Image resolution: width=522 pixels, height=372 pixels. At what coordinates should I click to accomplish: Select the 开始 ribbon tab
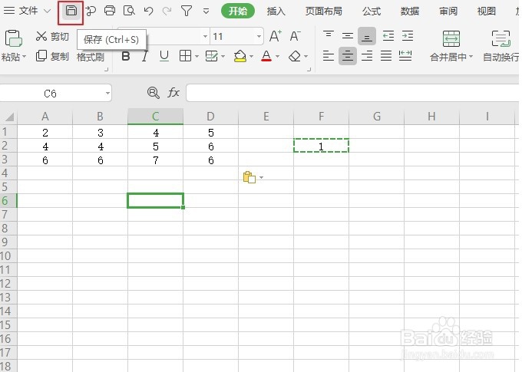pyautogui.click(x=238, y=11)
